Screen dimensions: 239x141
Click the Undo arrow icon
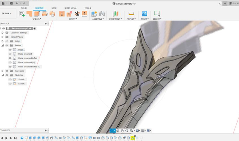point(17,3)
